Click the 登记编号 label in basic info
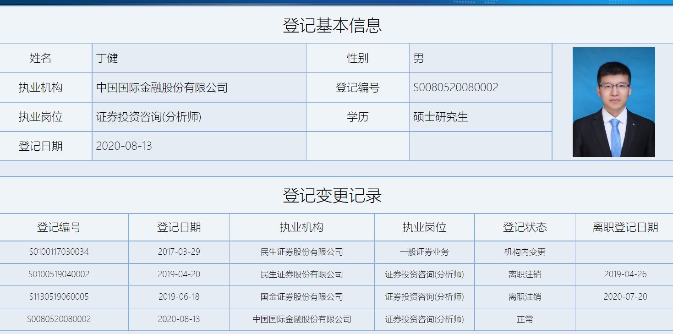This screenshot has width=673, height=334. point(358,88)
